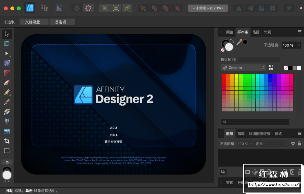Click the color picker eyedropper in Swatches
The image size is (304, 194).
point(239,42)
